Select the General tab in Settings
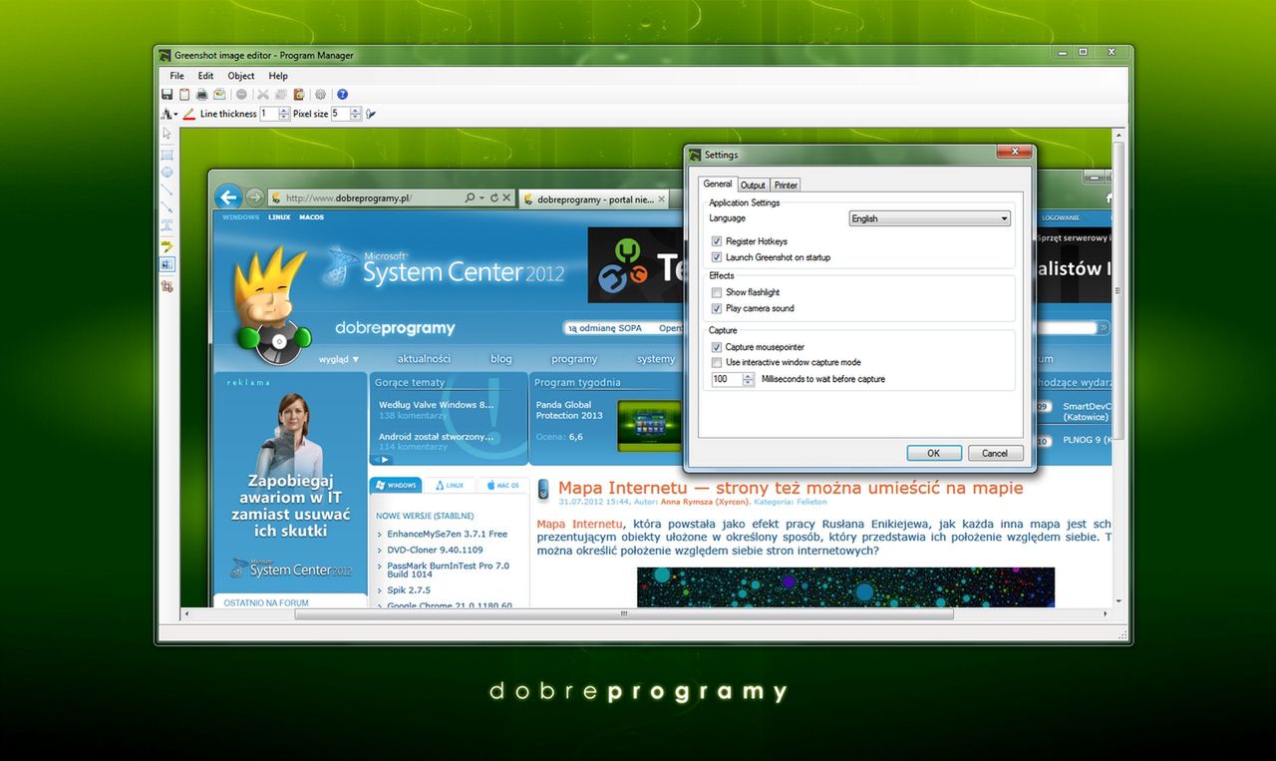The height and width of the screenshot is (761, 1276). 718,184
